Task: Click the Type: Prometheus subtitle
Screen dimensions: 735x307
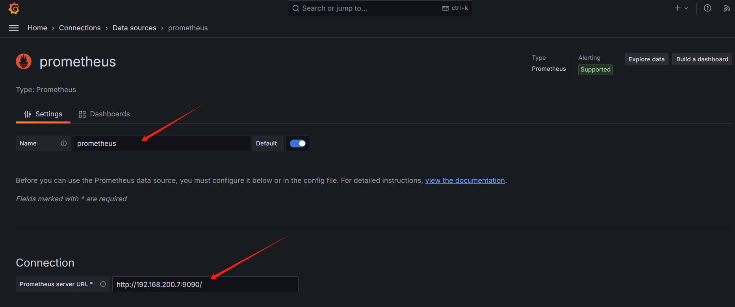Action: 46,90
